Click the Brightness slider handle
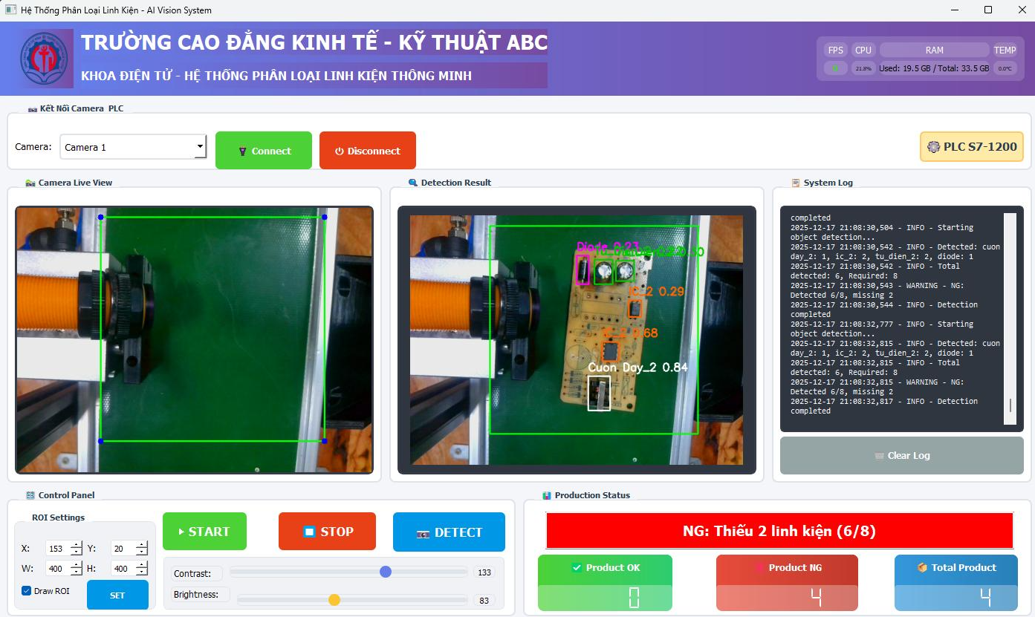1035x617 pixels. coord(334,600)
